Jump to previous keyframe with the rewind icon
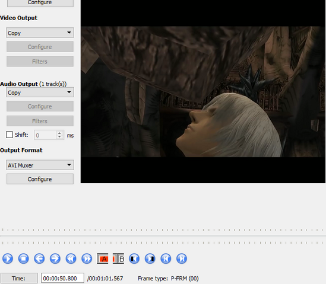This screenshot has height=284, width=326. (x=71, y=259)
